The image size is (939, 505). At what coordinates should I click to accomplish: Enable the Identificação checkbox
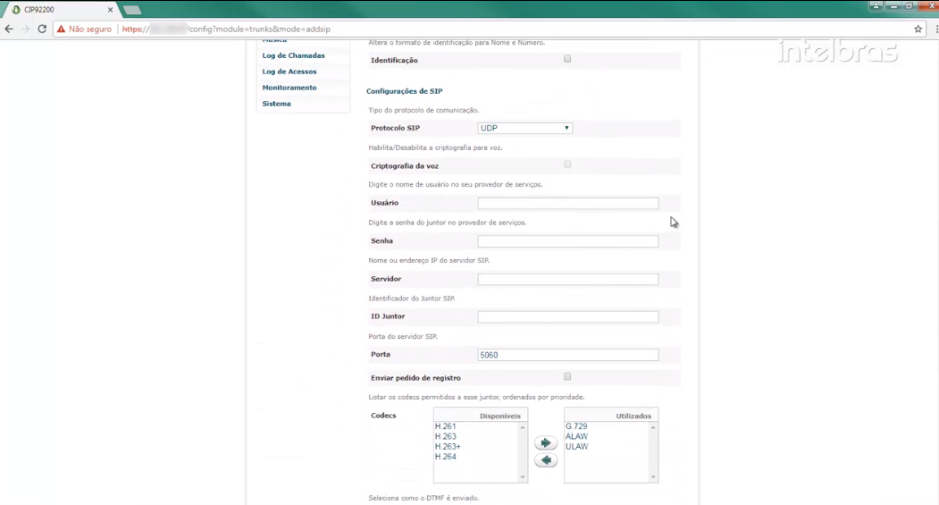tap(567, 59)
